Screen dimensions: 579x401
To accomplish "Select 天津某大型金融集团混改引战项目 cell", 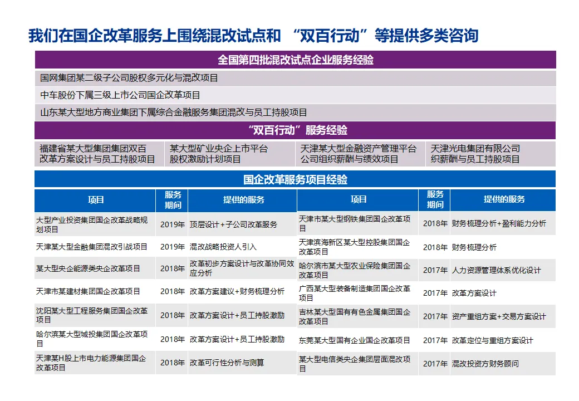I will (x=95, y=247).
